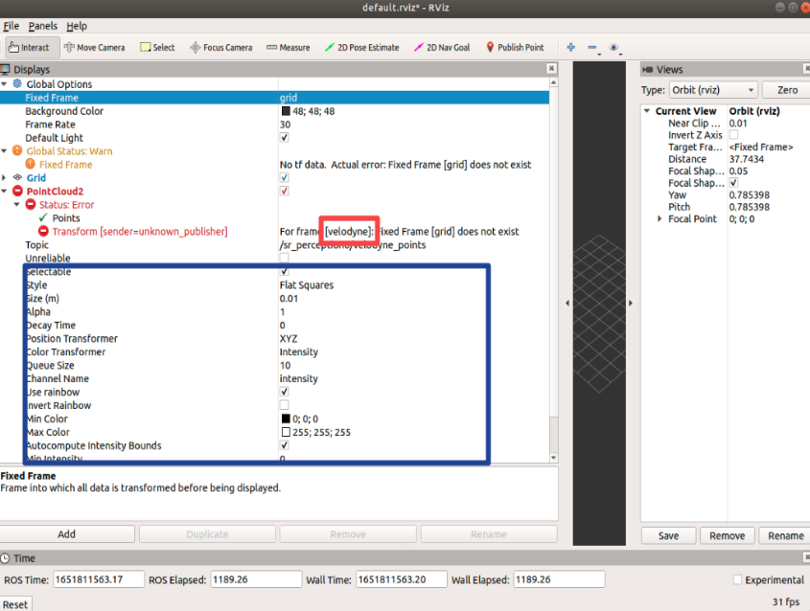The height and width of the screenshot is (611, 810).
Task: Collapse the Global Options tree
Action: [x=4, y=83]
